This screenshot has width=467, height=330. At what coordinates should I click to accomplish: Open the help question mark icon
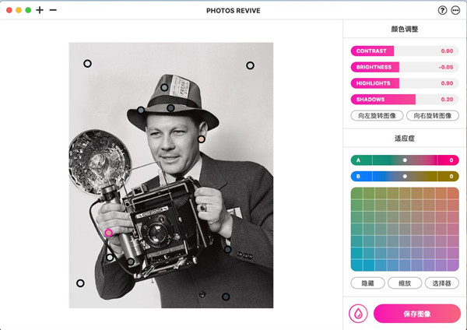point(442,10)
